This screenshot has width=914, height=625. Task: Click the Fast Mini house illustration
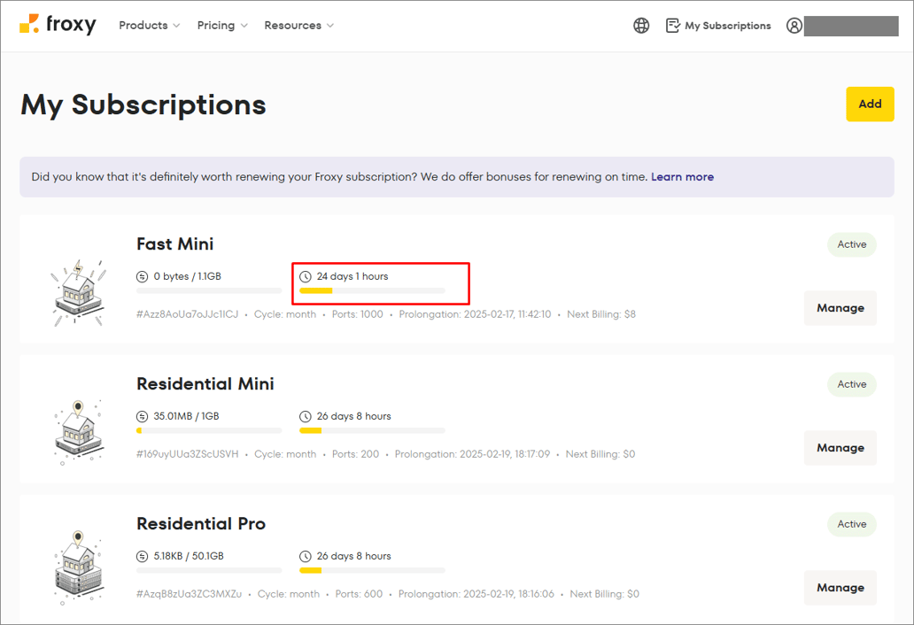[x=77, y=290]
